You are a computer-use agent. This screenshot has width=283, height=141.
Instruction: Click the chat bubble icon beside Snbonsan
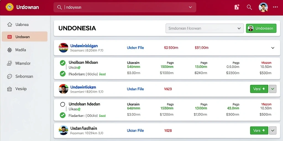[9, 77]
